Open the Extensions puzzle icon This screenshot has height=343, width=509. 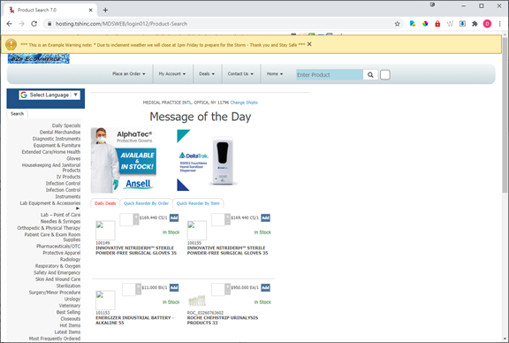(x=475, y=24)
